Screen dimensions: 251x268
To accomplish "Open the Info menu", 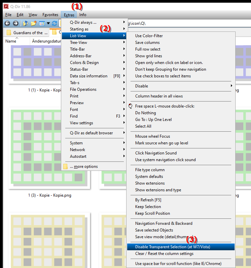I will [x=83, y=15].
